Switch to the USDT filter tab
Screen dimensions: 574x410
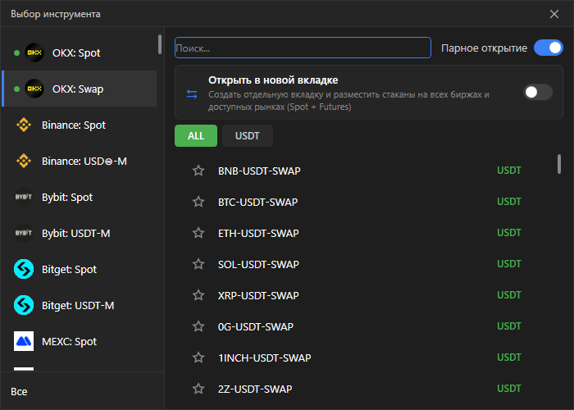point(248,136)
